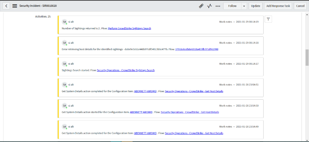
Task: Click SA avatar on 00:14:19 work note
Action: point(64,22)
